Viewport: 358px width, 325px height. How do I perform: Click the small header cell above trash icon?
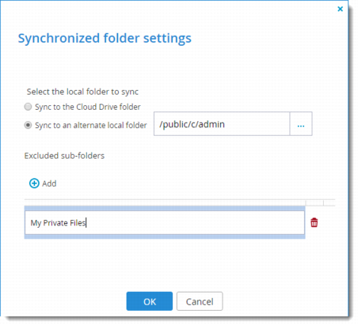pos(314,202)
